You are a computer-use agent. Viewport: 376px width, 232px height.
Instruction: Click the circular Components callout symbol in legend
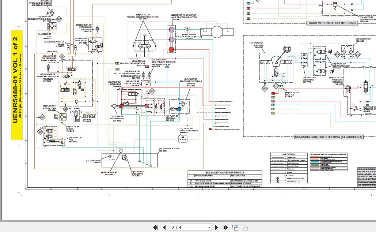click(x=278, y=181)
